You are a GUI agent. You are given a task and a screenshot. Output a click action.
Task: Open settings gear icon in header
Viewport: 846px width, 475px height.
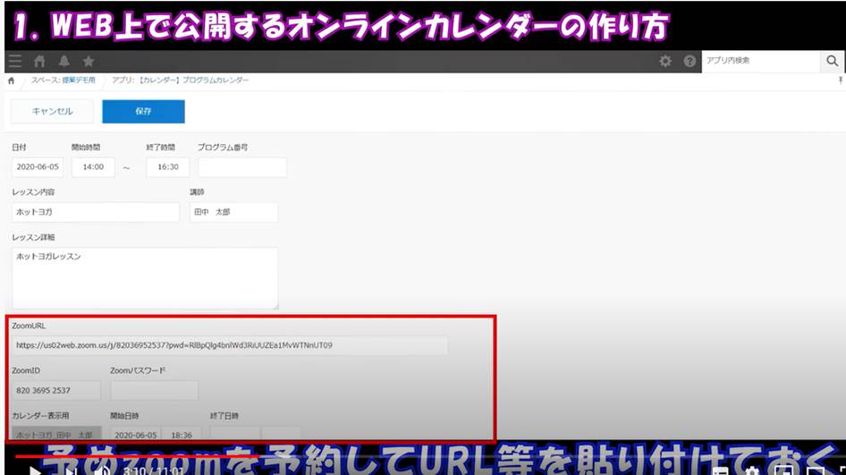665,61
